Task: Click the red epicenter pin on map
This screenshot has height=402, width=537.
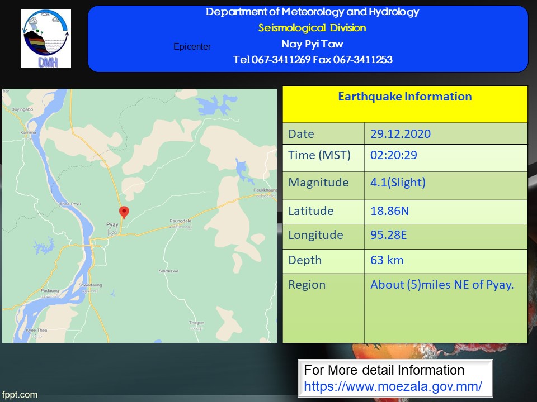Action: pyautogui.click(x=124, y=212)
